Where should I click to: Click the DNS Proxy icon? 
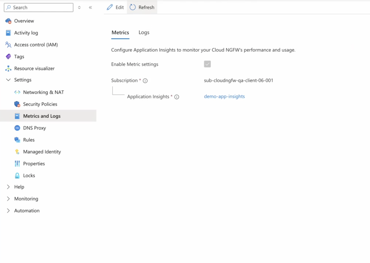pos(17,128)
